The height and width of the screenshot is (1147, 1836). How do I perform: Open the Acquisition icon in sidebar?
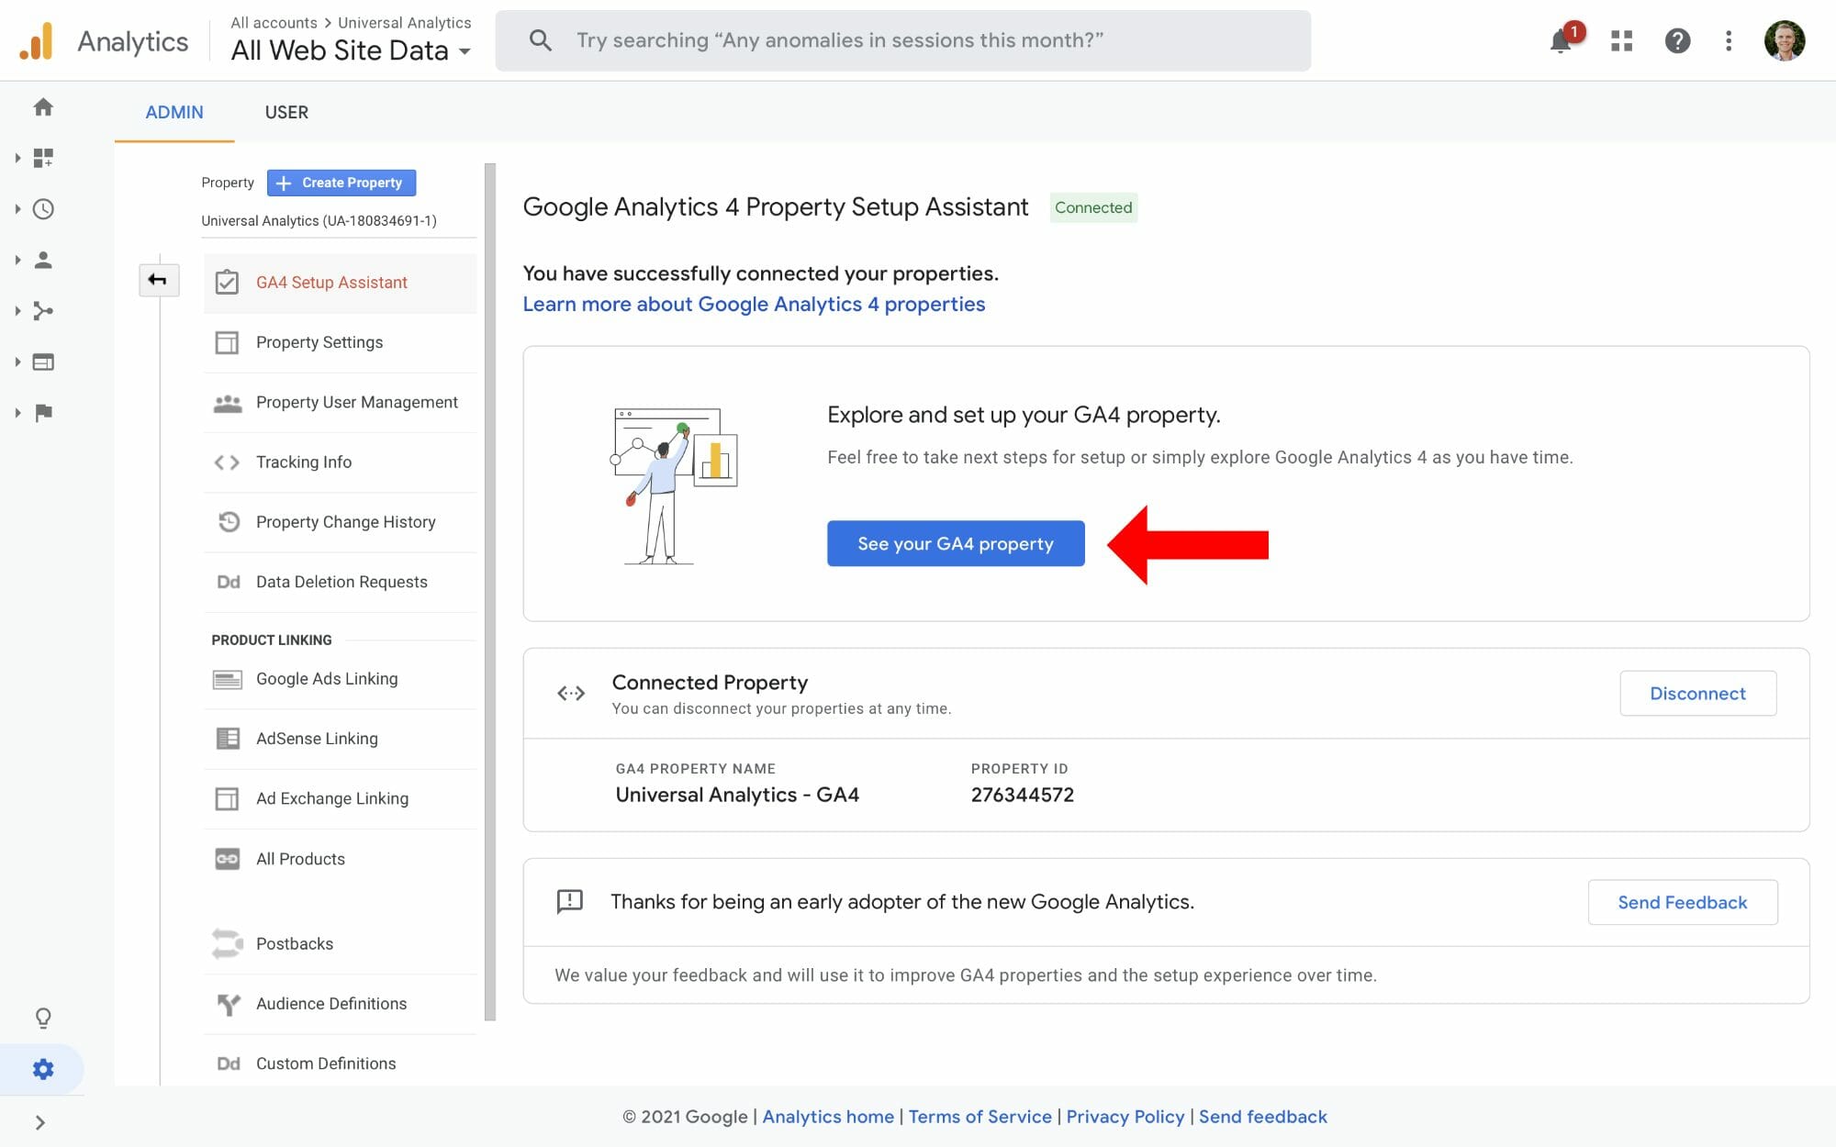43,311
